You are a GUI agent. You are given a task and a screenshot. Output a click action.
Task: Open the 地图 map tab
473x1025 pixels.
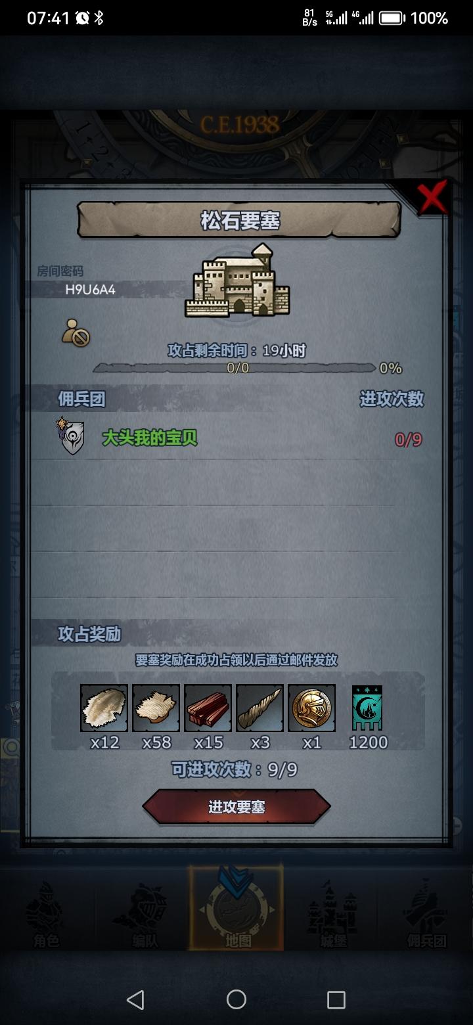pyautogui.click(x=236, y=908)
